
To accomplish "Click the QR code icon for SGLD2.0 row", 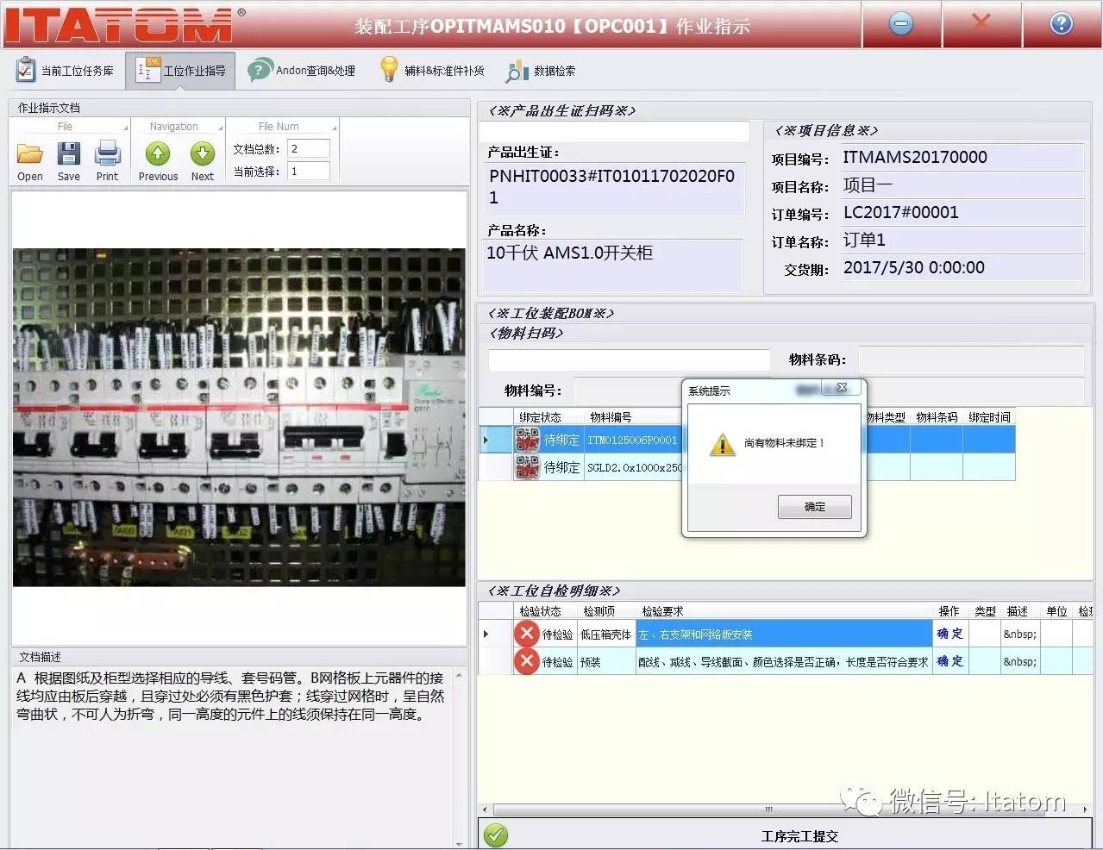I will (527, 467).
